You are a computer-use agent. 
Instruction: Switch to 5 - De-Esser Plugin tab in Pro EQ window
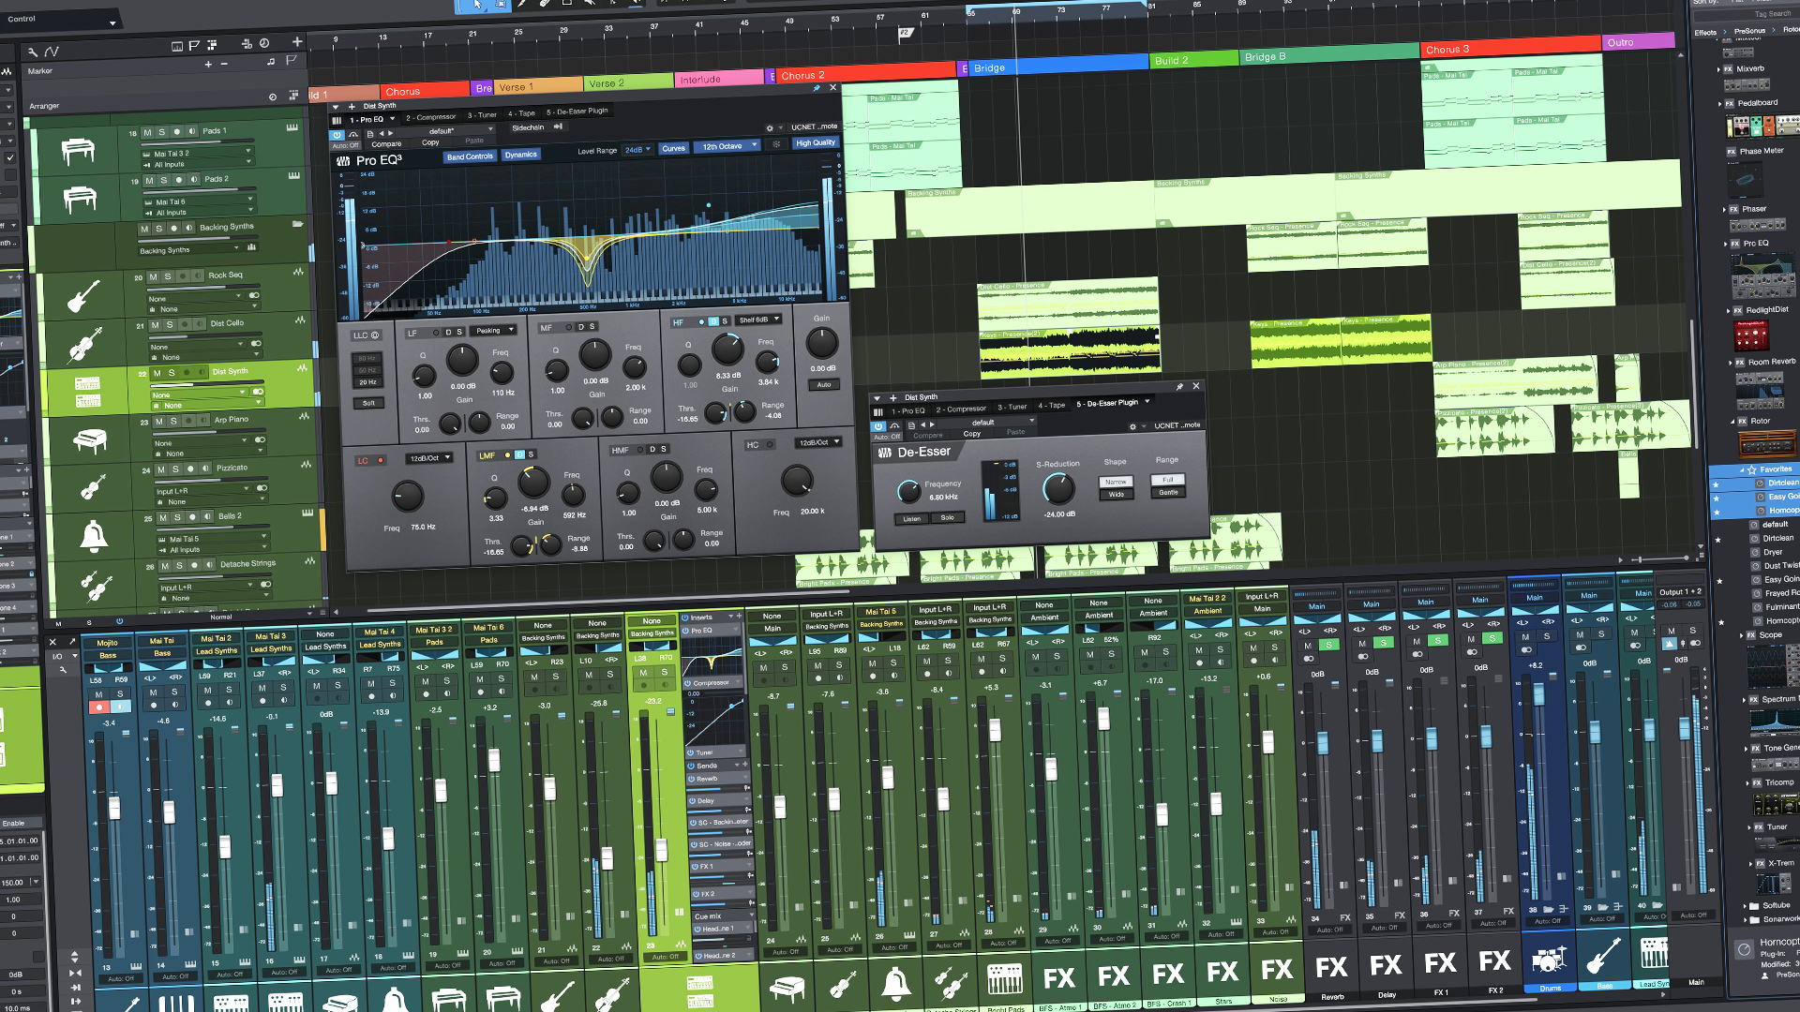coord(577,112)
